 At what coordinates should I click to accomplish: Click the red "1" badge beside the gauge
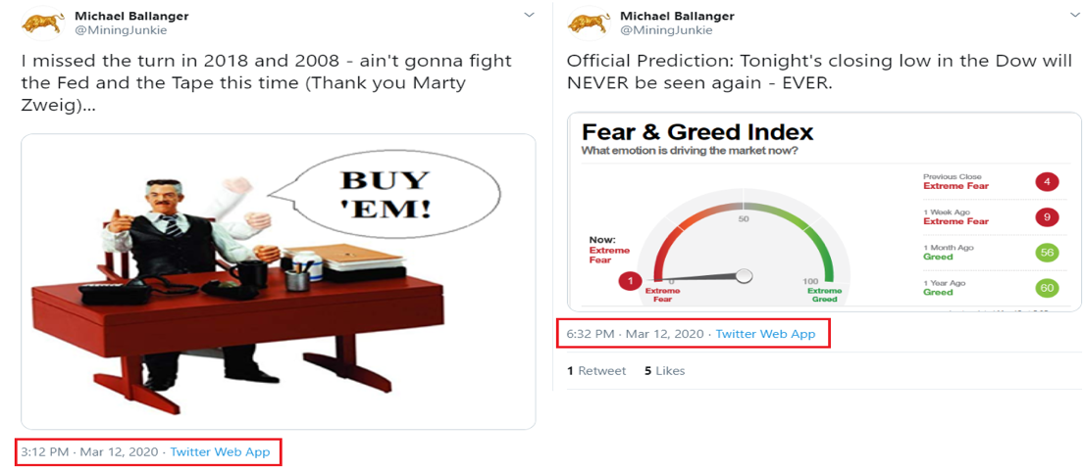629,282
